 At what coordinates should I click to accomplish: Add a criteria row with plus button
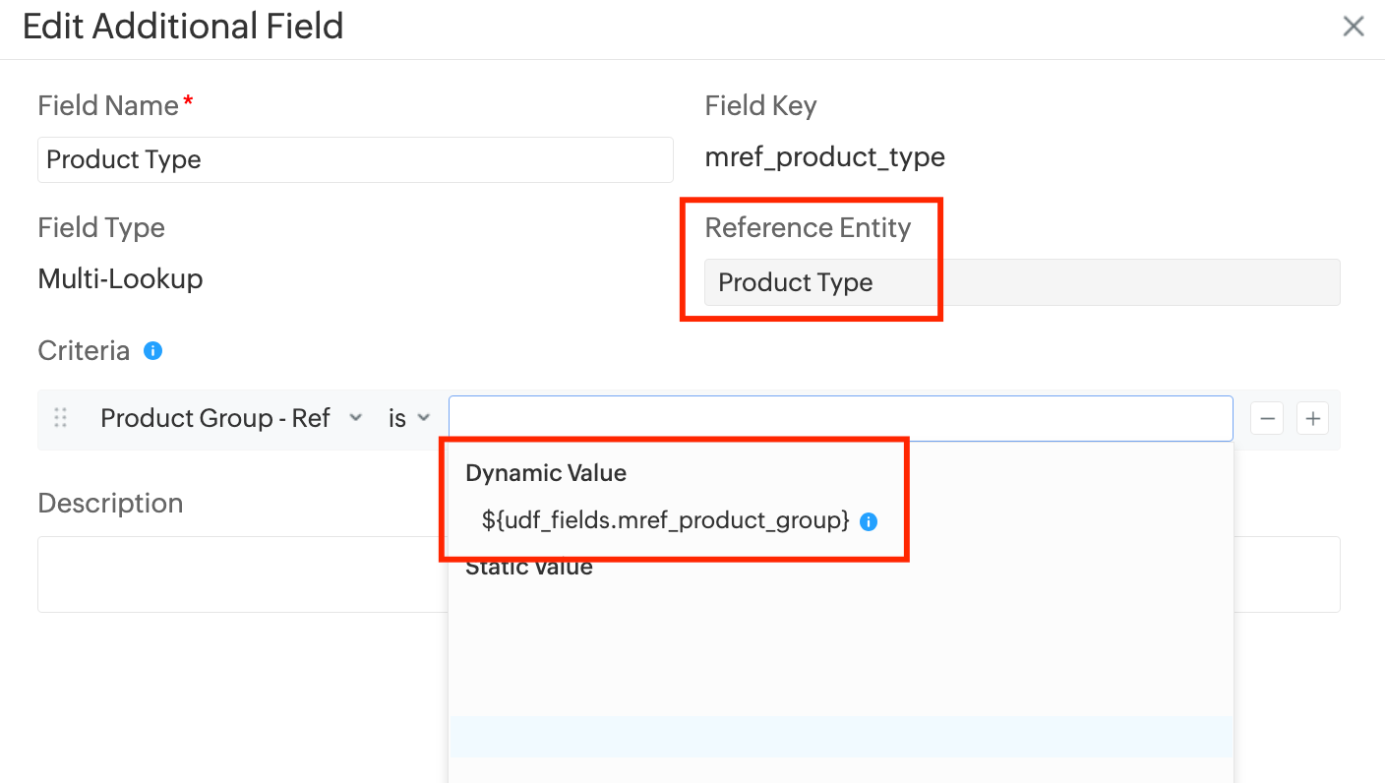[1312, 419]
